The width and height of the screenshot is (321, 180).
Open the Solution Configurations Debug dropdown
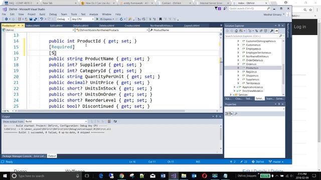coord(63,19)
